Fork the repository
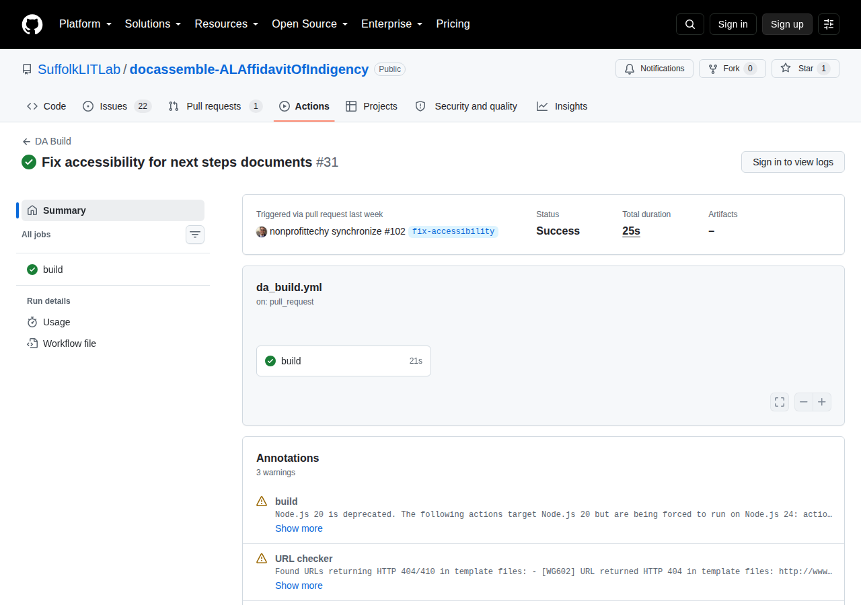 click(x=732, y=69)
